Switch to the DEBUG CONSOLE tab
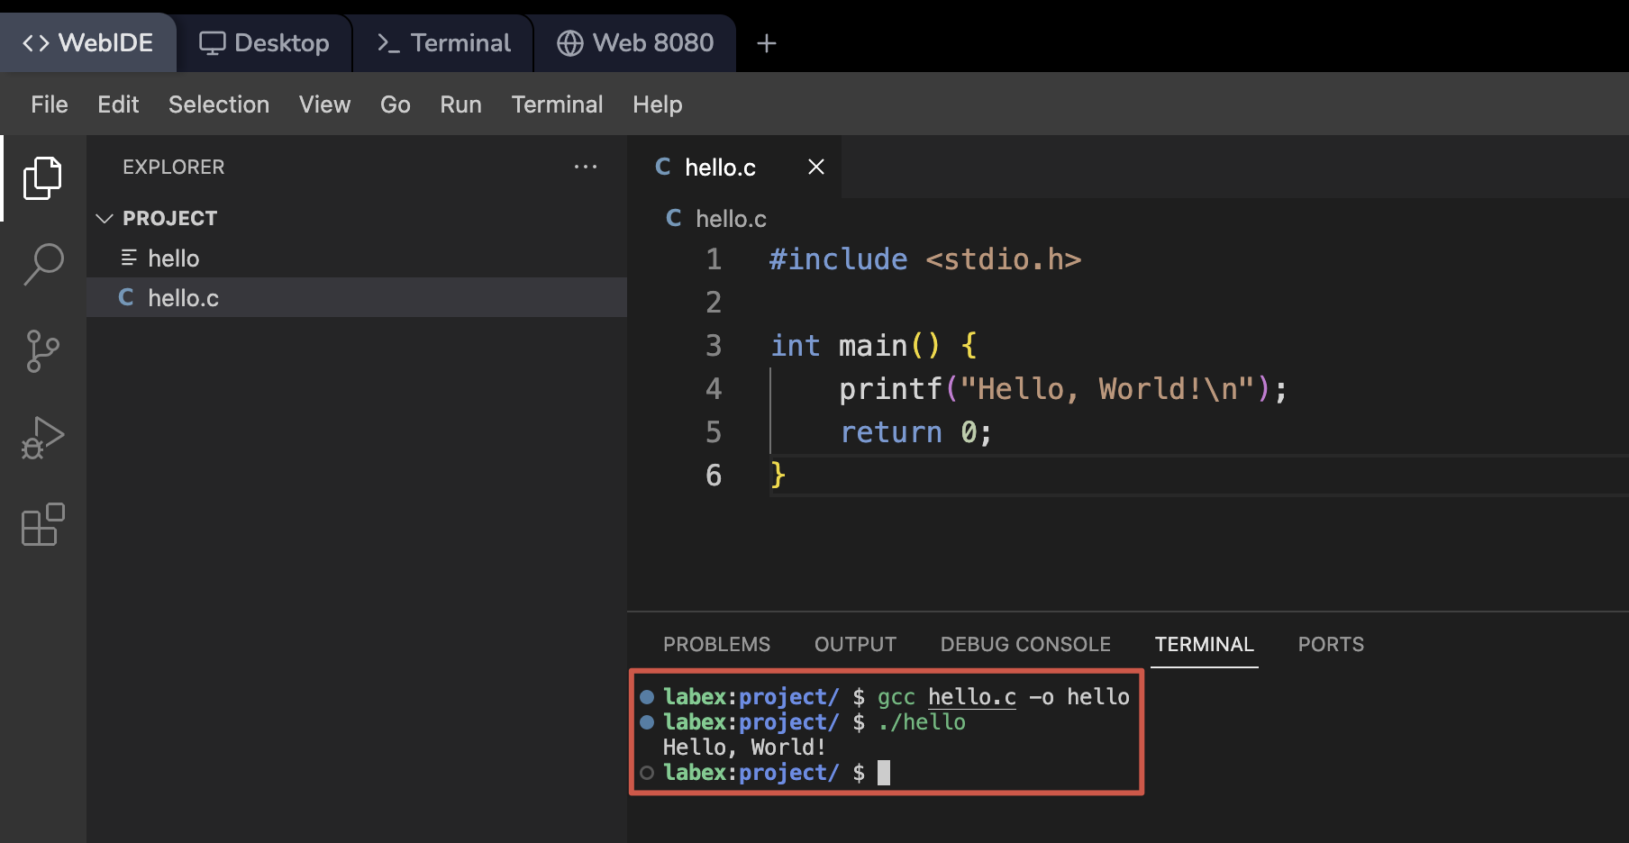The image size is (1629, 843). point(1024,644)
